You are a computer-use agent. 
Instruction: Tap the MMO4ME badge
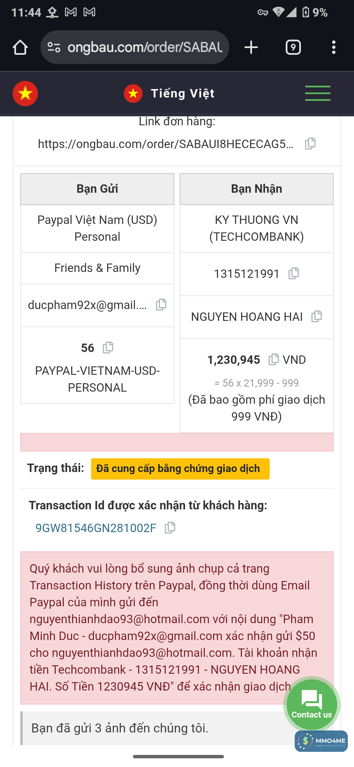coord(321,741)
